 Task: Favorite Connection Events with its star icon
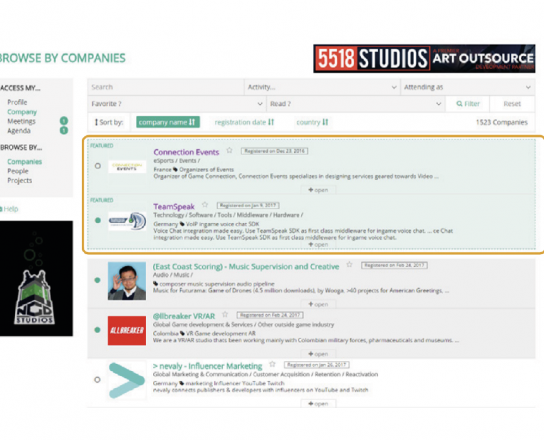[x=229, y=151]
